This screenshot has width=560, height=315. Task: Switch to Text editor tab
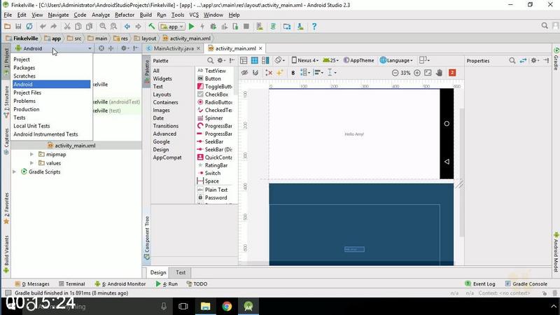tap(181, 272)
